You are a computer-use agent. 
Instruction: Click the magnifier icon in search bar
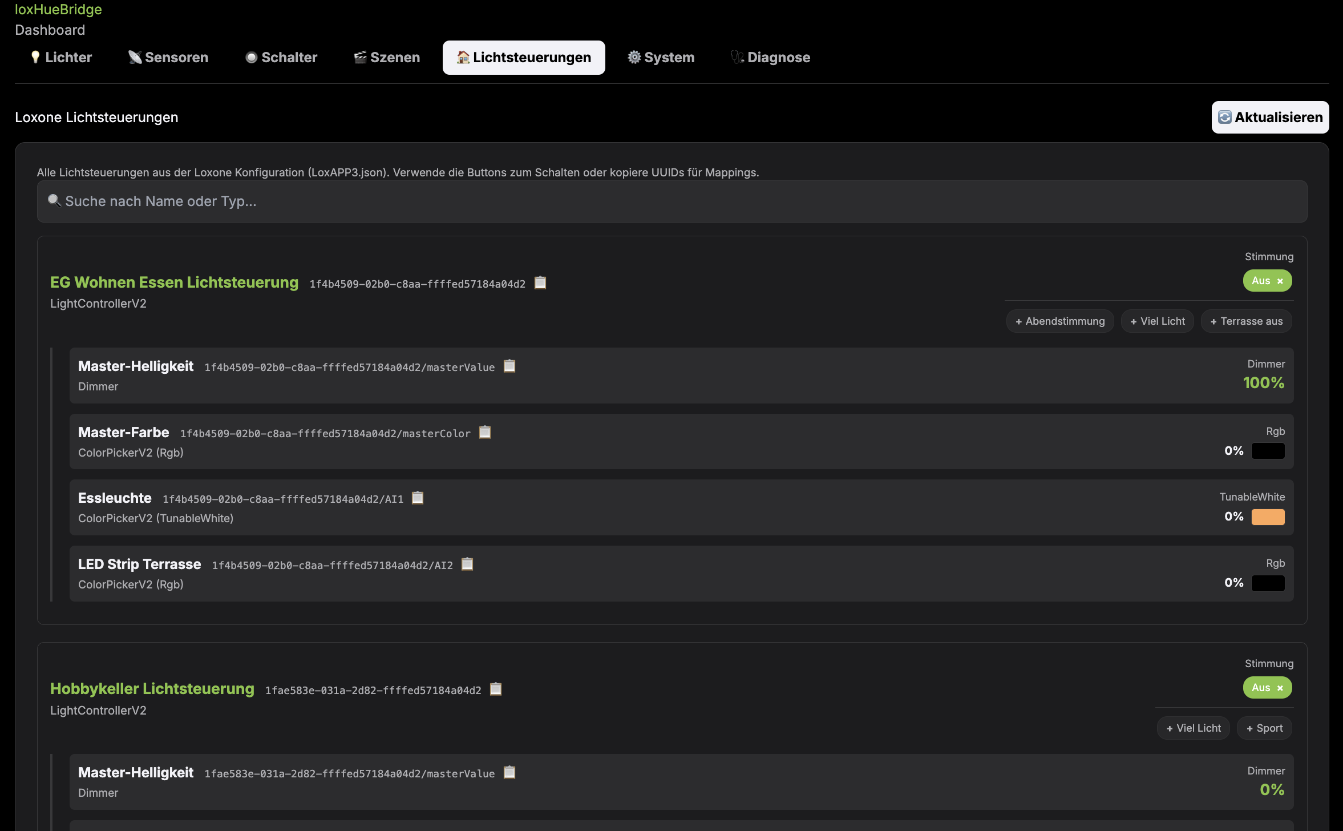click(54, 201)
